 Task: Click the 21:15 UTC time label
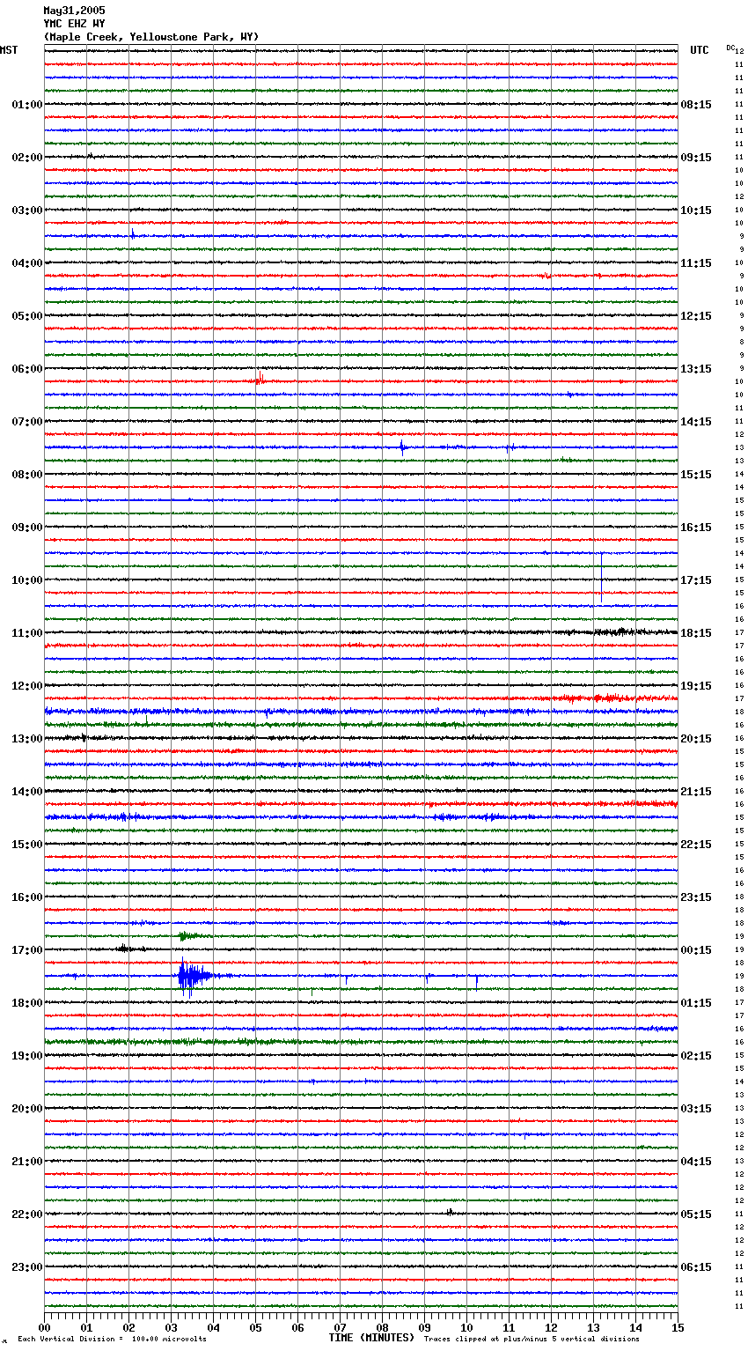click(x=696, y=792)
